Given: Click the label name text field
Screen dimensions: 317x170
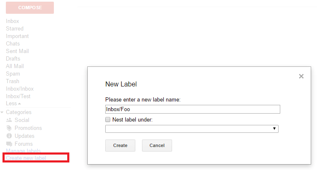Looking at the screenshot, I should pos(192,109).
